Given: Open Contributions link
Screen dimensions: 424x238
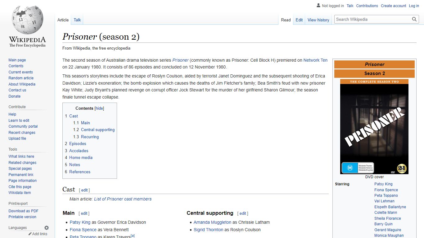Looking at the screenshot, I should [x=367, y=6].
